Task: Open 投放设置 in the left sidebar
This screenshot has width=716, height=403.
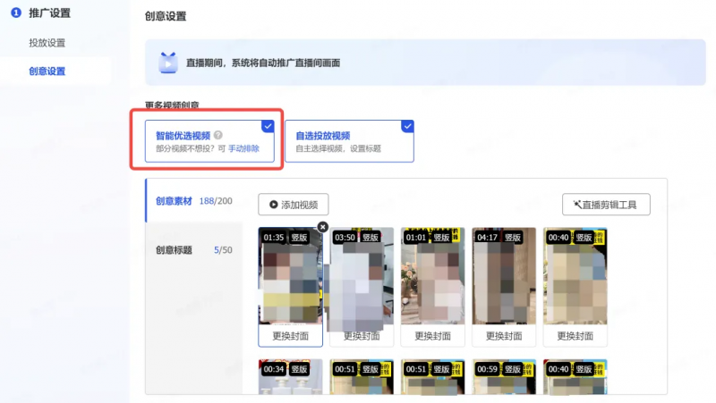Action: click(47, 43)
